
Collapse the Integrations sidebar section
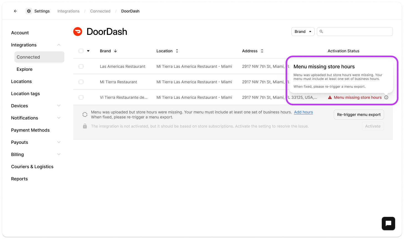[x=59, y=45]
